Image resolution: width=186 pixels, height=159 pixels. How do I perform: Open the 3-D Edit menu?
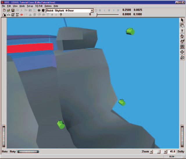point(39,6)
